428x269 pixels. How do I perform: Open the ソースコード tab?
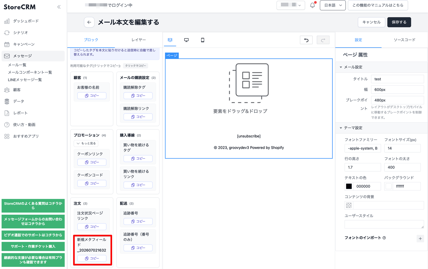click(x=404, y=40)
